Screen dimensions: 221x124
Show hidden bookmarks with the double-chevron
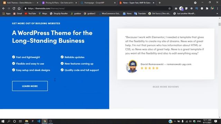coord(217,13)
